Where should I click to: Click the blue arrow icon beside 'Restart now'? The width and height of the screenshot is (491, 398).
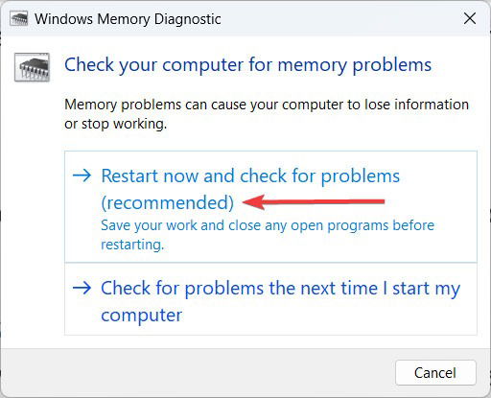pos(82,176)
